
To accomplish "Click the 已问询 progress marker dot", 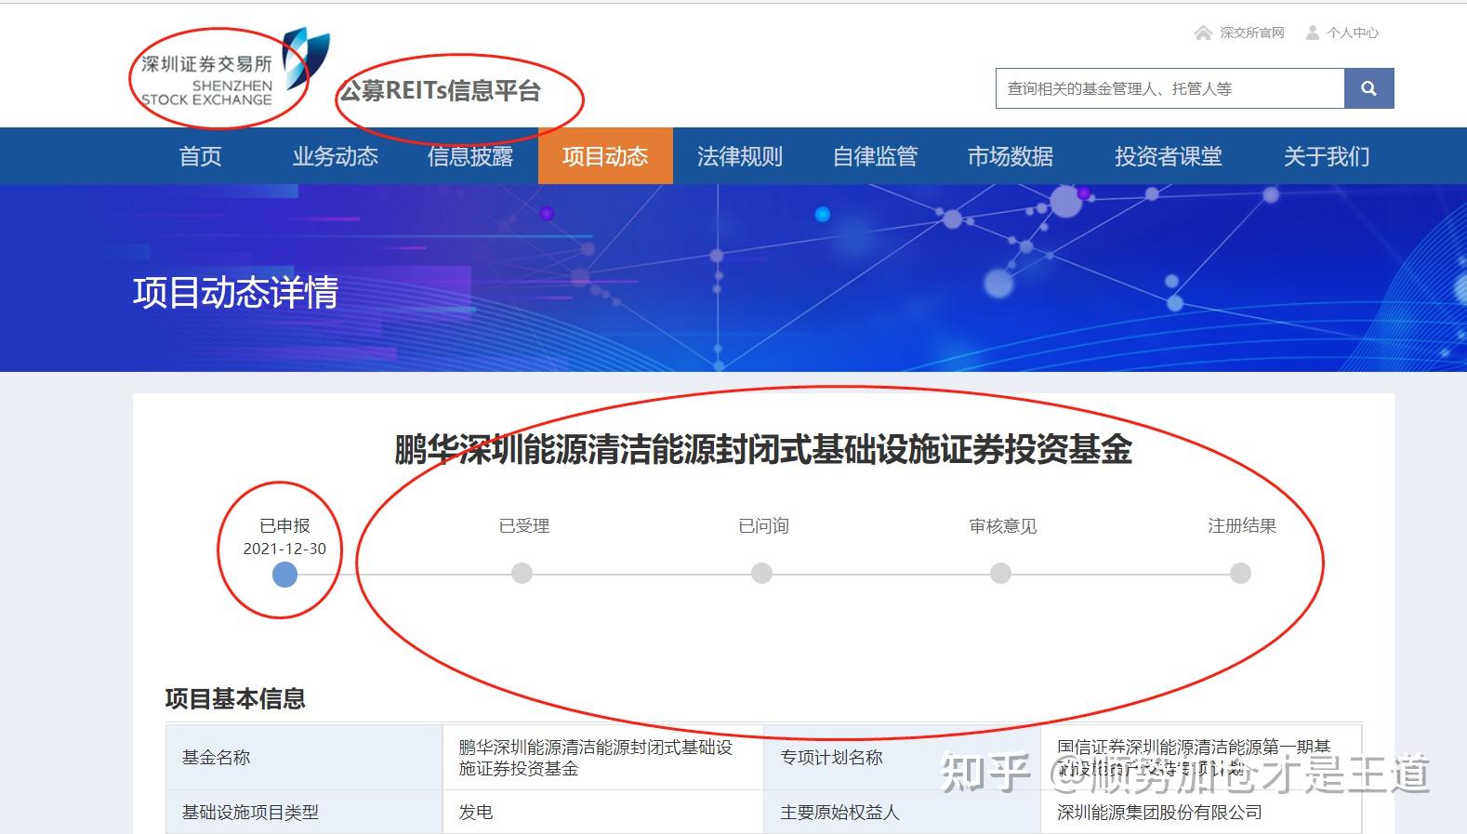I will click(761, 574).
